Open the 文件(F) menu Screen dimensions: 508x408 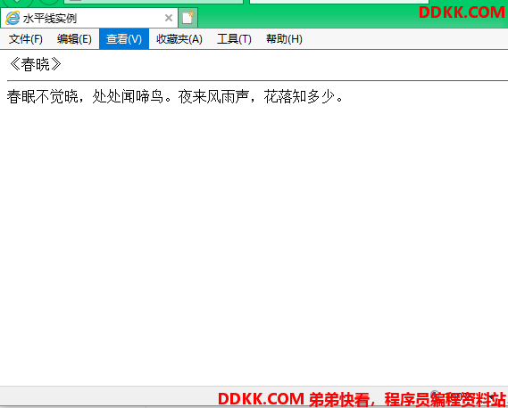click(x=26, y=39)
